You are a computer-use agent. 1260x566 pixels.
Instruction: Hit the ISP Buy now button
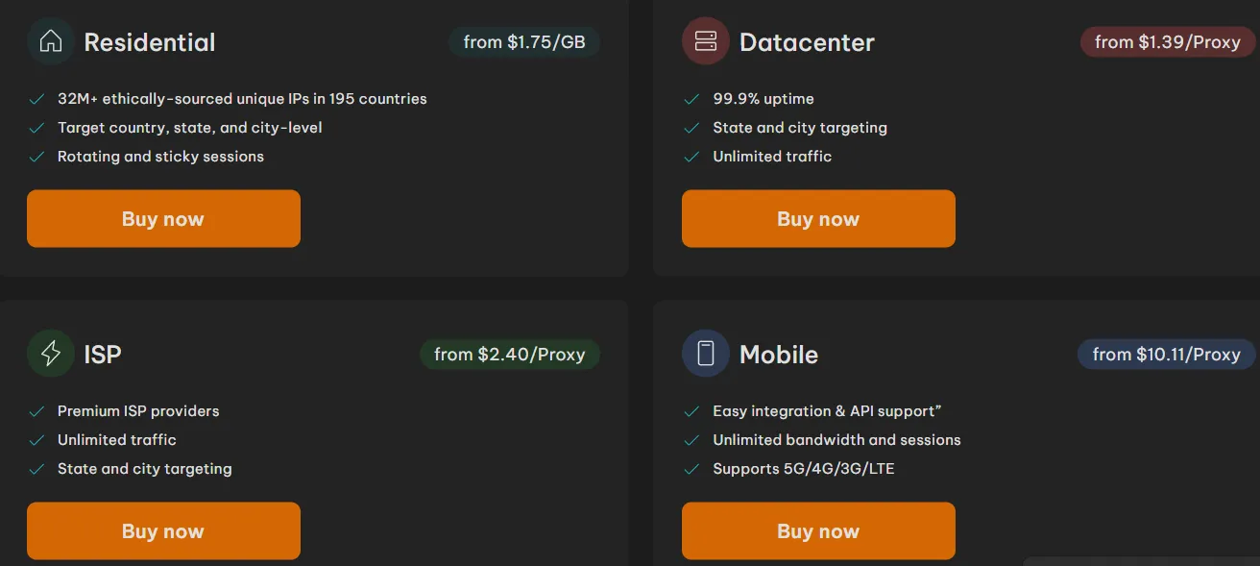click(163, 530)
